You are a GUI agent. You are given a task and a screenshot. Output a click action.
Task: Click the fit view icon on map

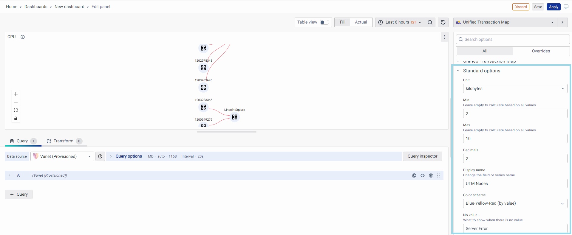16,110
